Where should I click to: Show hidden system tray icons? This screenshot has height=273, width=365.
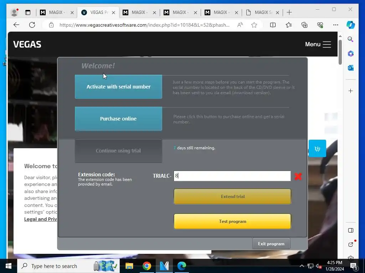click(x=302, y=266)
